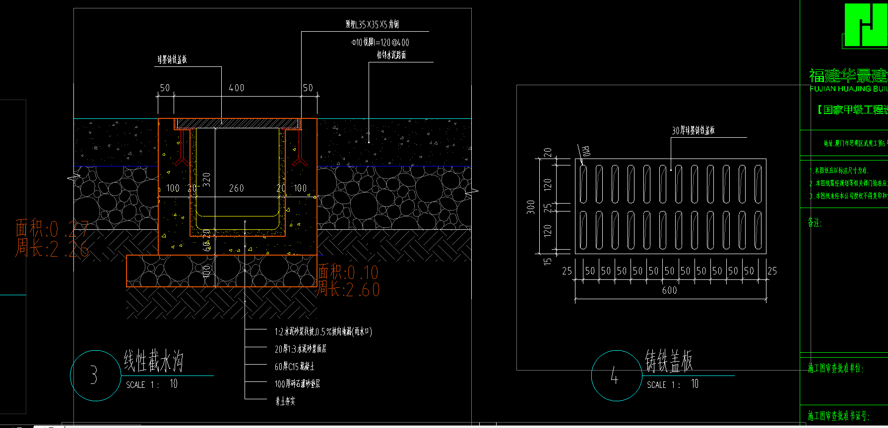Select the '相邻水泥路面' label
Screen dimensions: 888x428
(x=391, y=55)
